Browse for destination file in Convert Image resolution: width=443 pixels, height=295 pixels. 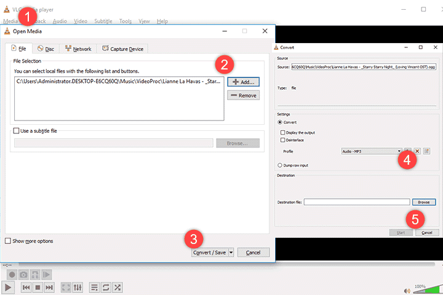pos(424,202)
